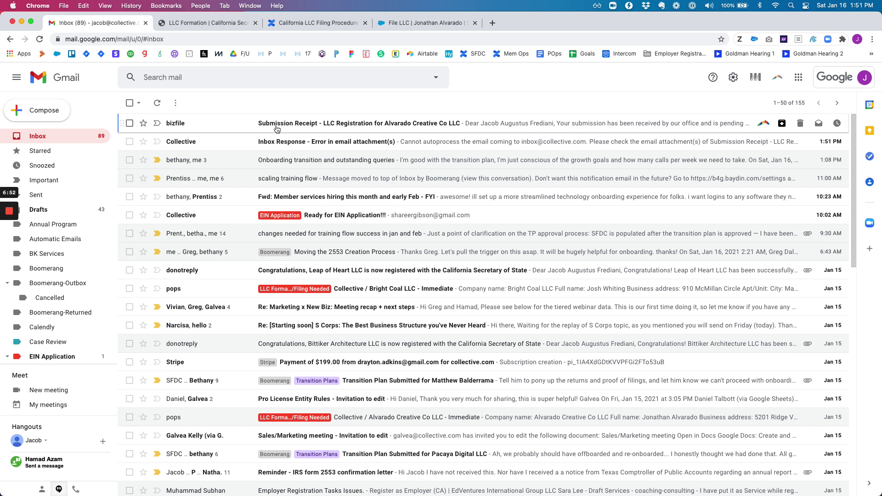Open the main menu hamburger icon
882x496 pixels.
[x=17, y=77]
